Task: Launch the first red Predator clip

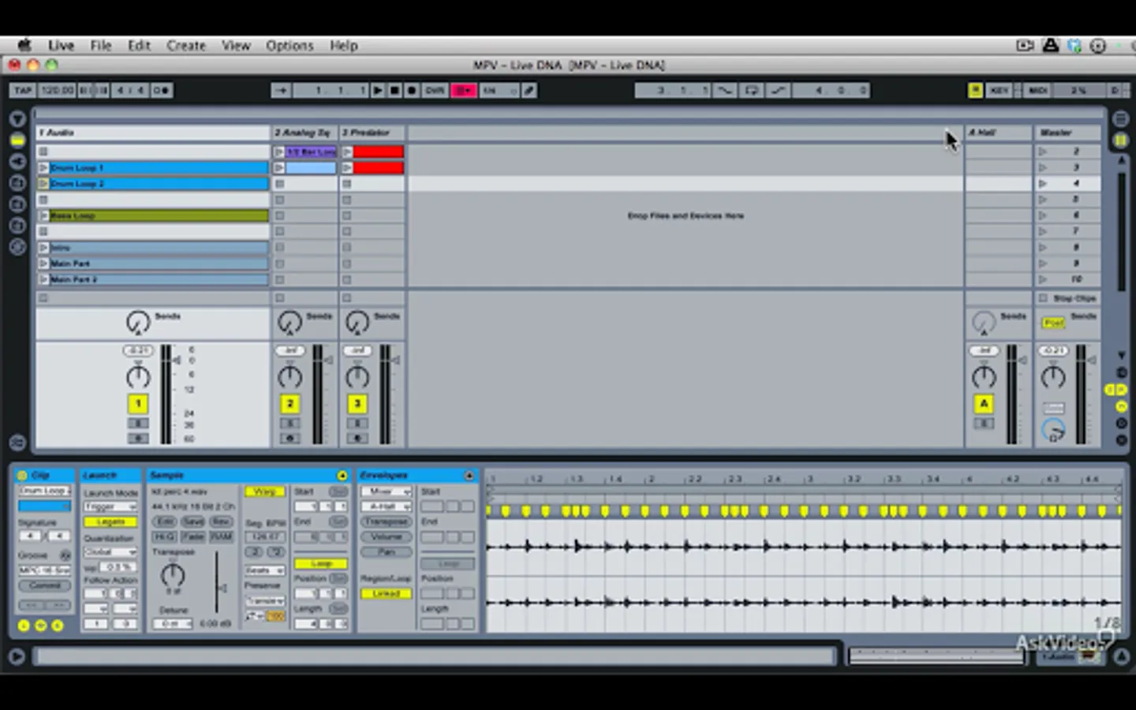Action: pyautogui.click(x=347, y=151)
